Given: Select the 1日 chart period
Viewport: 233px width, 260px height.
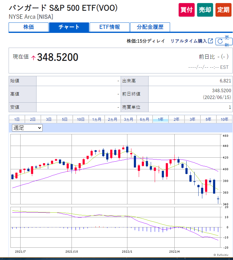Looking at the screenshot, I should click(x=17, y=119).
